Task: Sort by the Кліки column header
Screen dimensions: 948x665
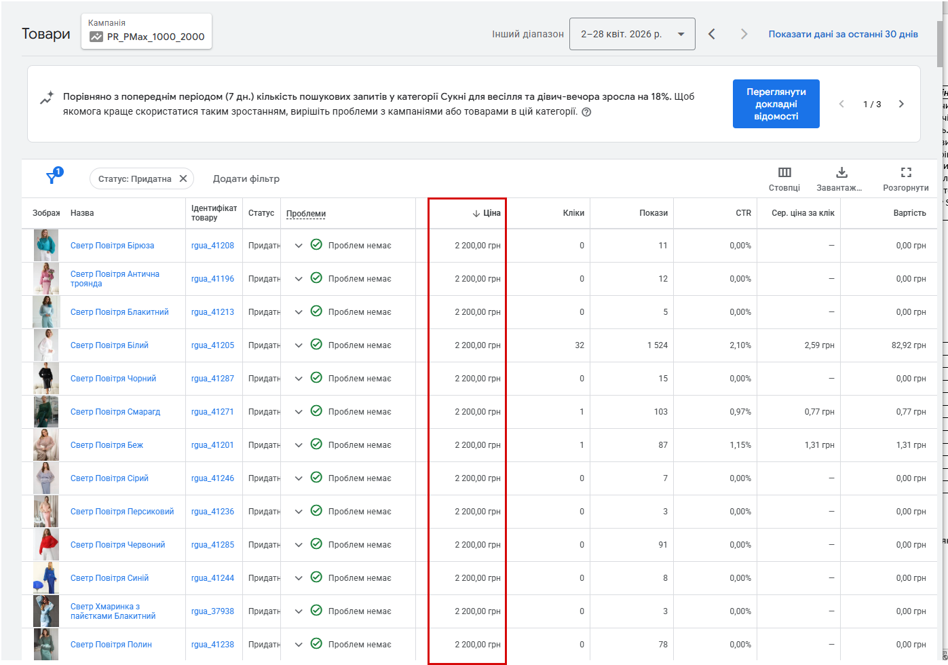Action: coord(573,213)
